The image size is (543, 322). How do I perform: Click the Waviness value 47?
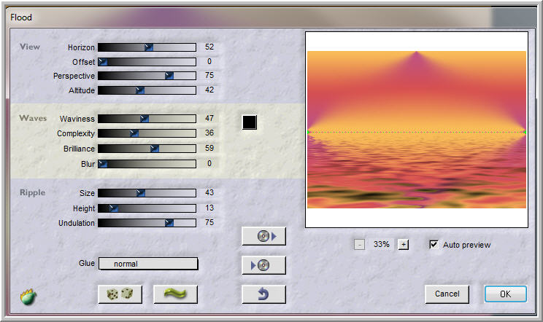coord(209,118)
